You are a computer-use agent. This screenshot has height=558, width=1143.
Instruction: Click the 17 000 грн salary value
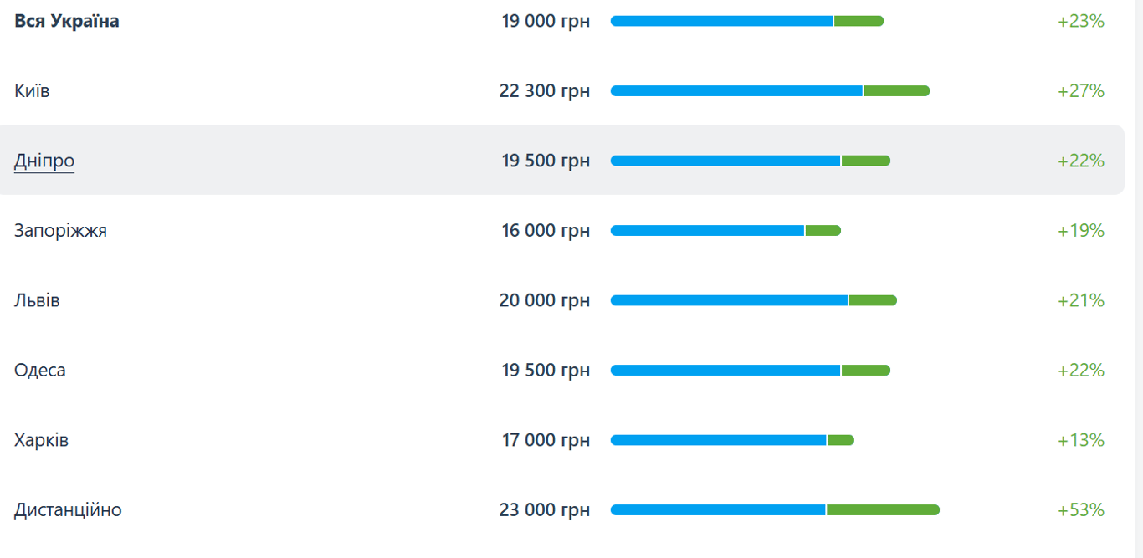pyautogui.click(x=546, y=440)
